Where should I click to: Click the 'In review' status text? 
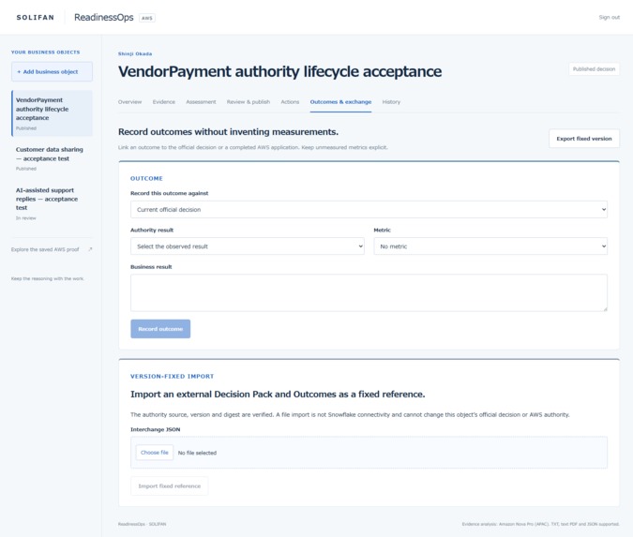(x=26, y=217)
